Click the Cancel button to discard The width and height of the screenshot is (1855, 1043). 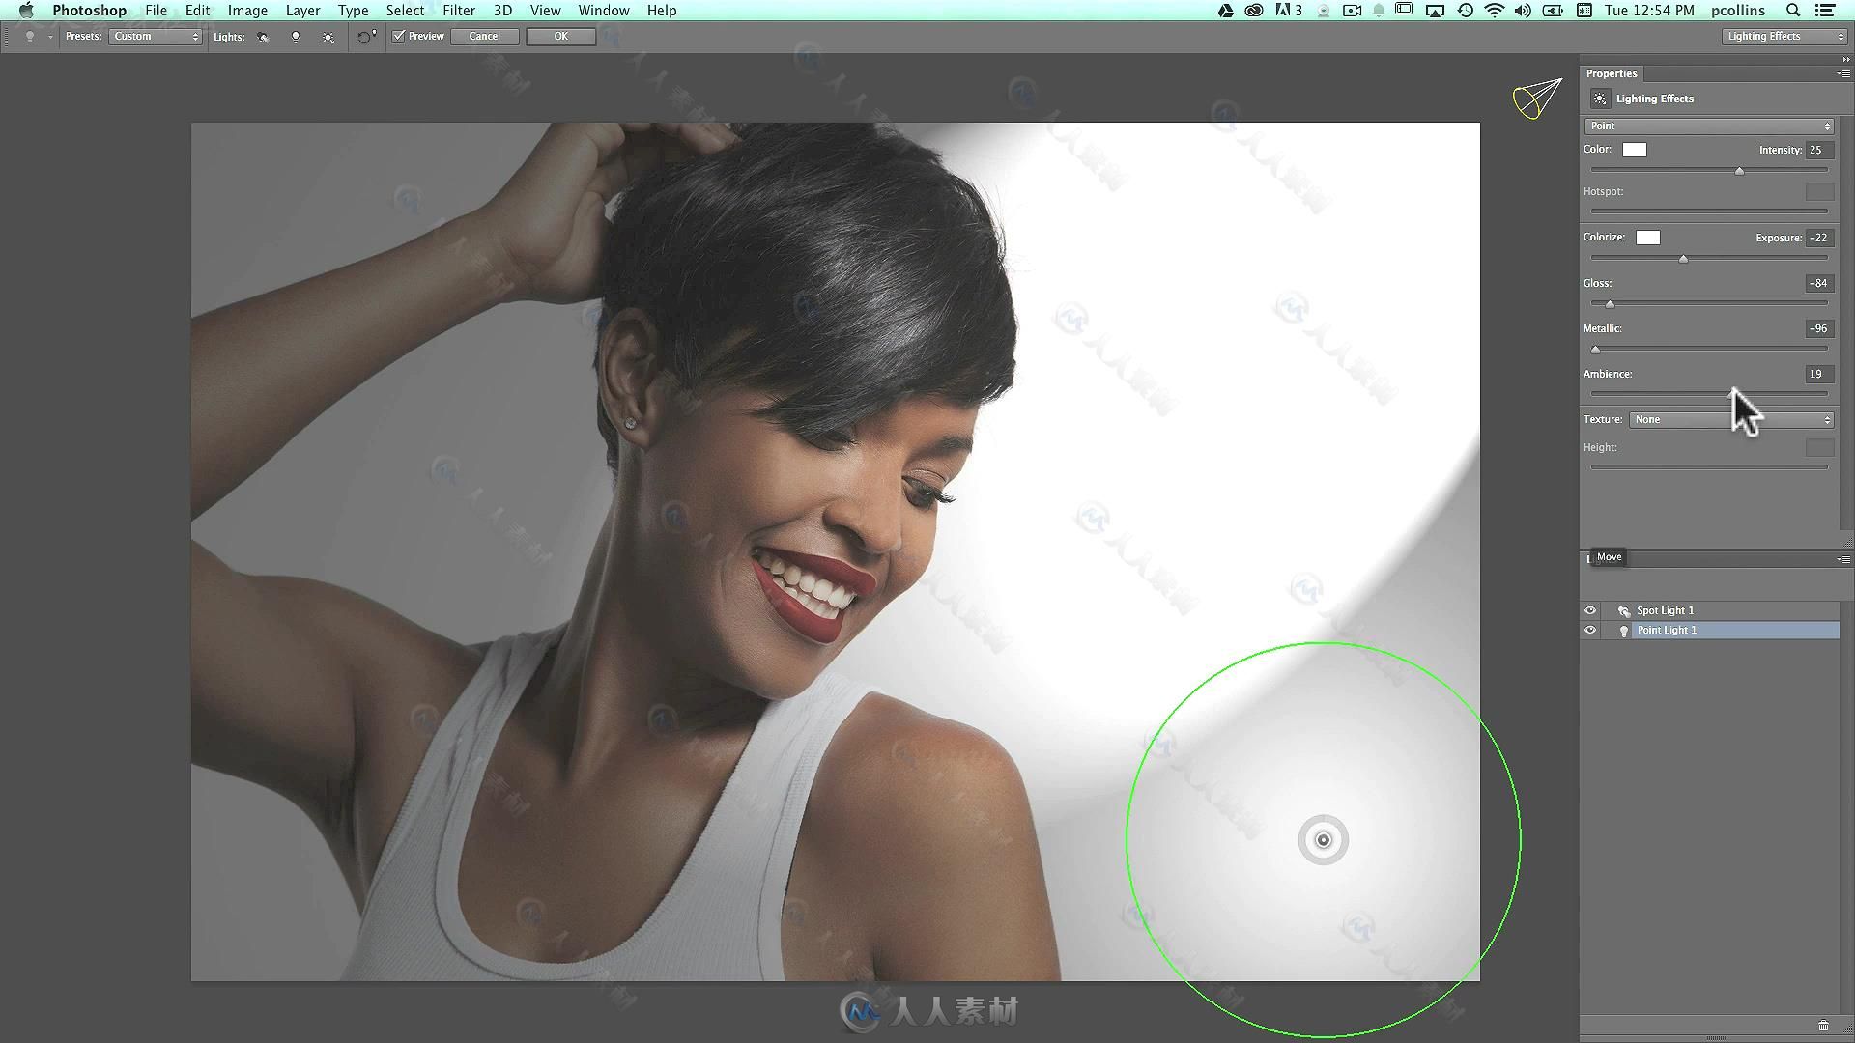pyautogui.click(x=483, y=36)
